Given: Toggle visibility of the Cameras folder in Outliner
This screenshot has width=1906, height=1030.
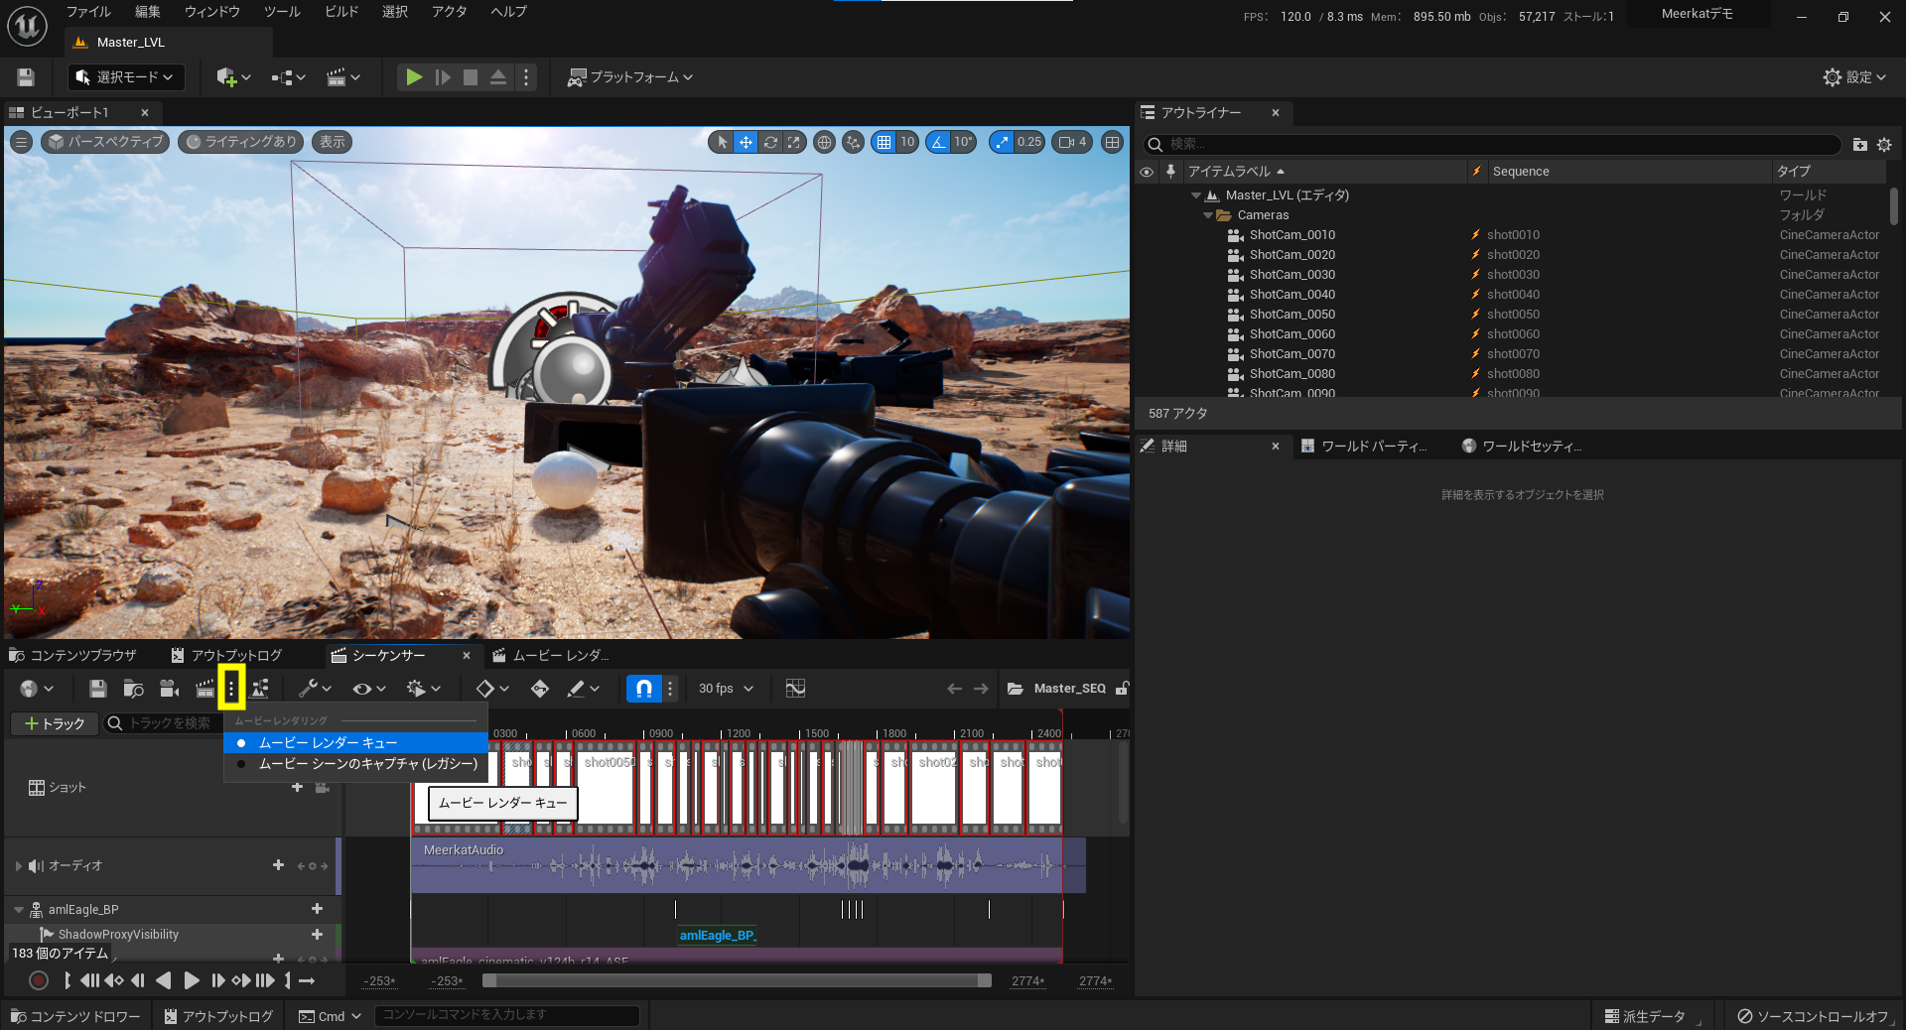Looking at the screenshot, I should tap(1147, 214).
